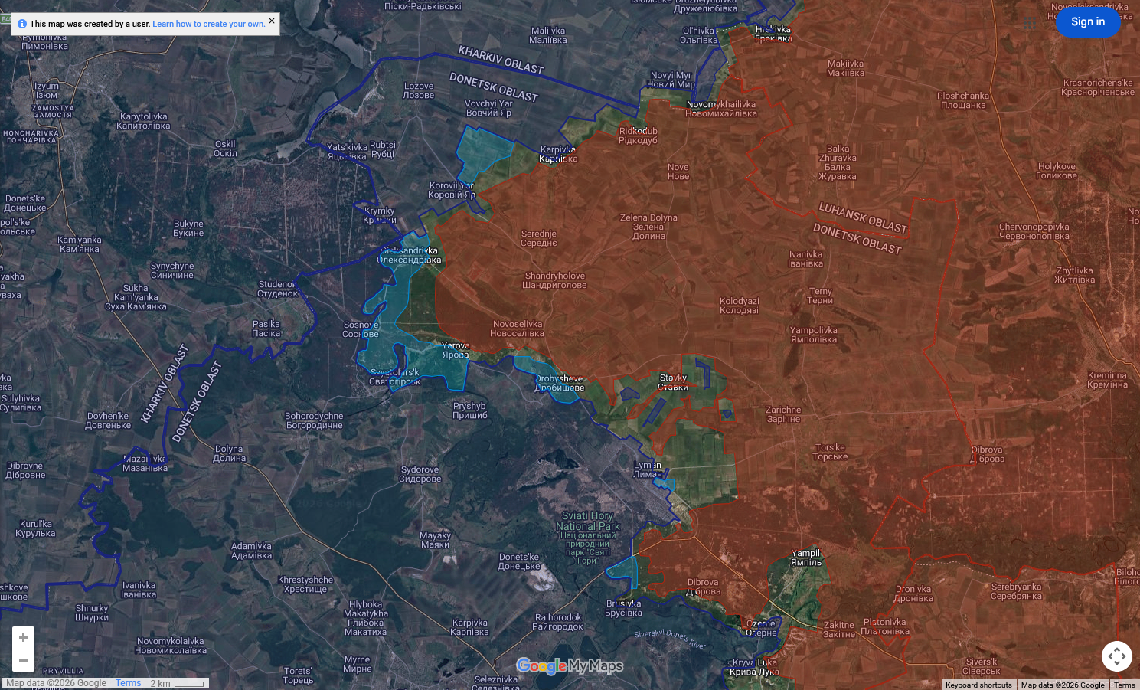Select the Kryva Luka label

pos(754,667)
